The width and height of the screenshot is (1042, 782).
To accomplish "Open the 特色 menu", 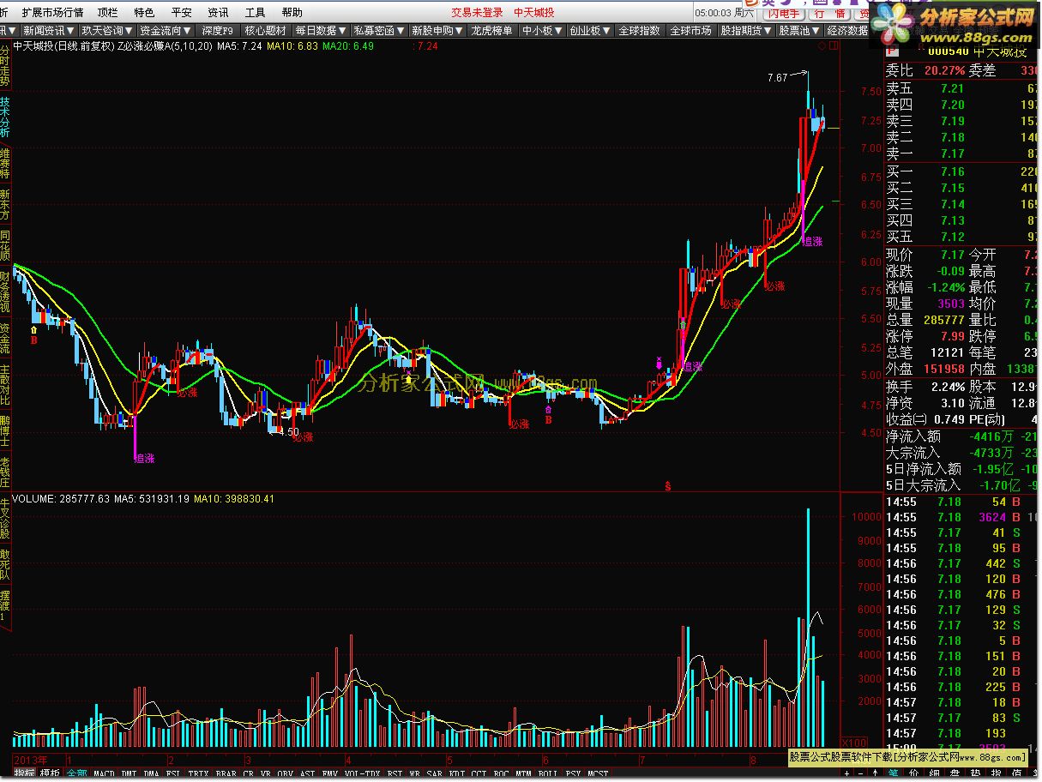I will tap(144, 13).
